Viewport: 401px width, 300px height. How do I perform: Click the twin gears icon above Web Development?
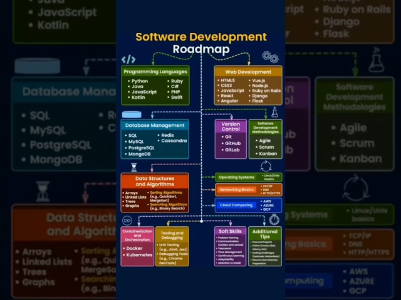pyautogui.click(x=270, y=57)
